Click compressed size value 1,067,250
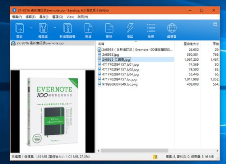Viewport: 226px width, 164px height. pyautogui.click(x=192, y=59)
